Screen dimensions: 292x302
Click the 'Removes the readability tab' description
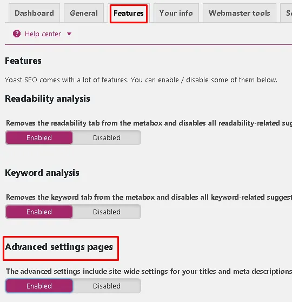point(149,123)
